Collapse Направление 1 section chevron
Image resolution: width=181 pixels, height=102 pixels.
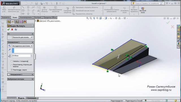click(33, 42)
